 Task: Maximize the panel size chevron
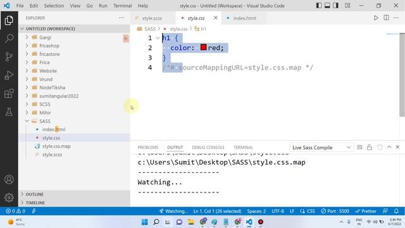point(389,147)
